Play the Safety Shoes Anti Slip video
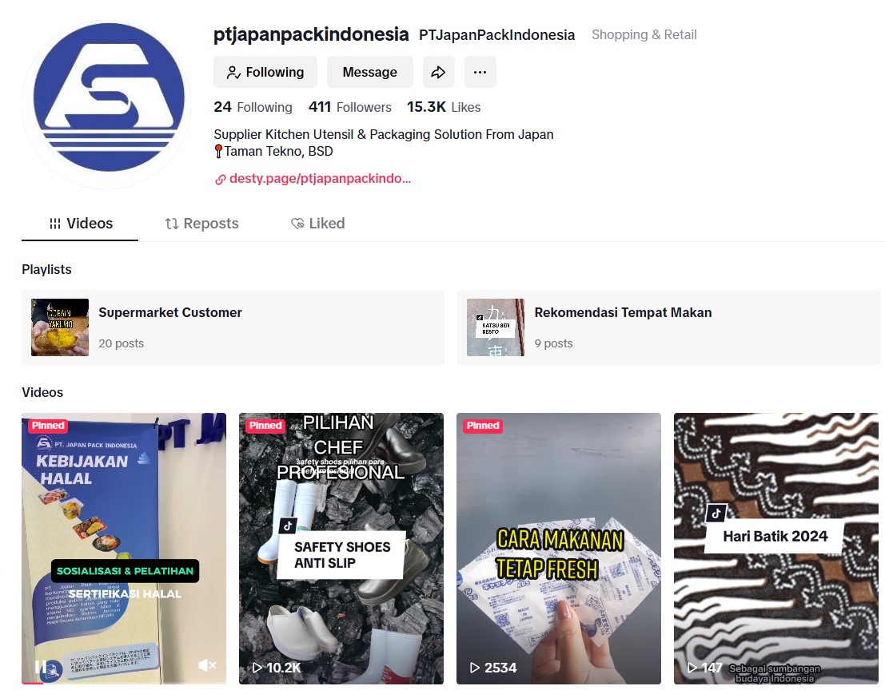 (341, 549)
